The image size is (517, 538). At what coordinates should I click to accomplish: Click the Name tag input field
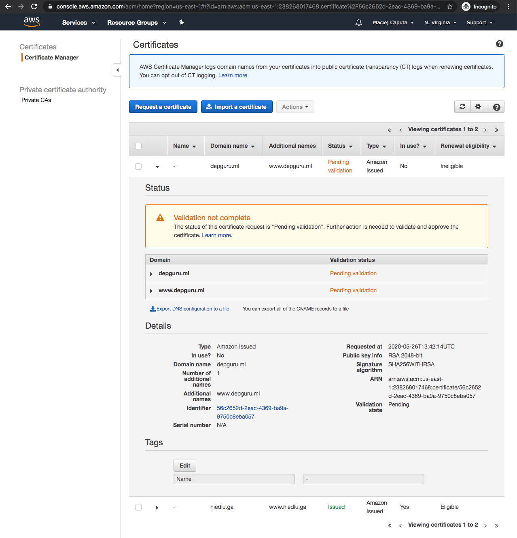coord(234,479)
